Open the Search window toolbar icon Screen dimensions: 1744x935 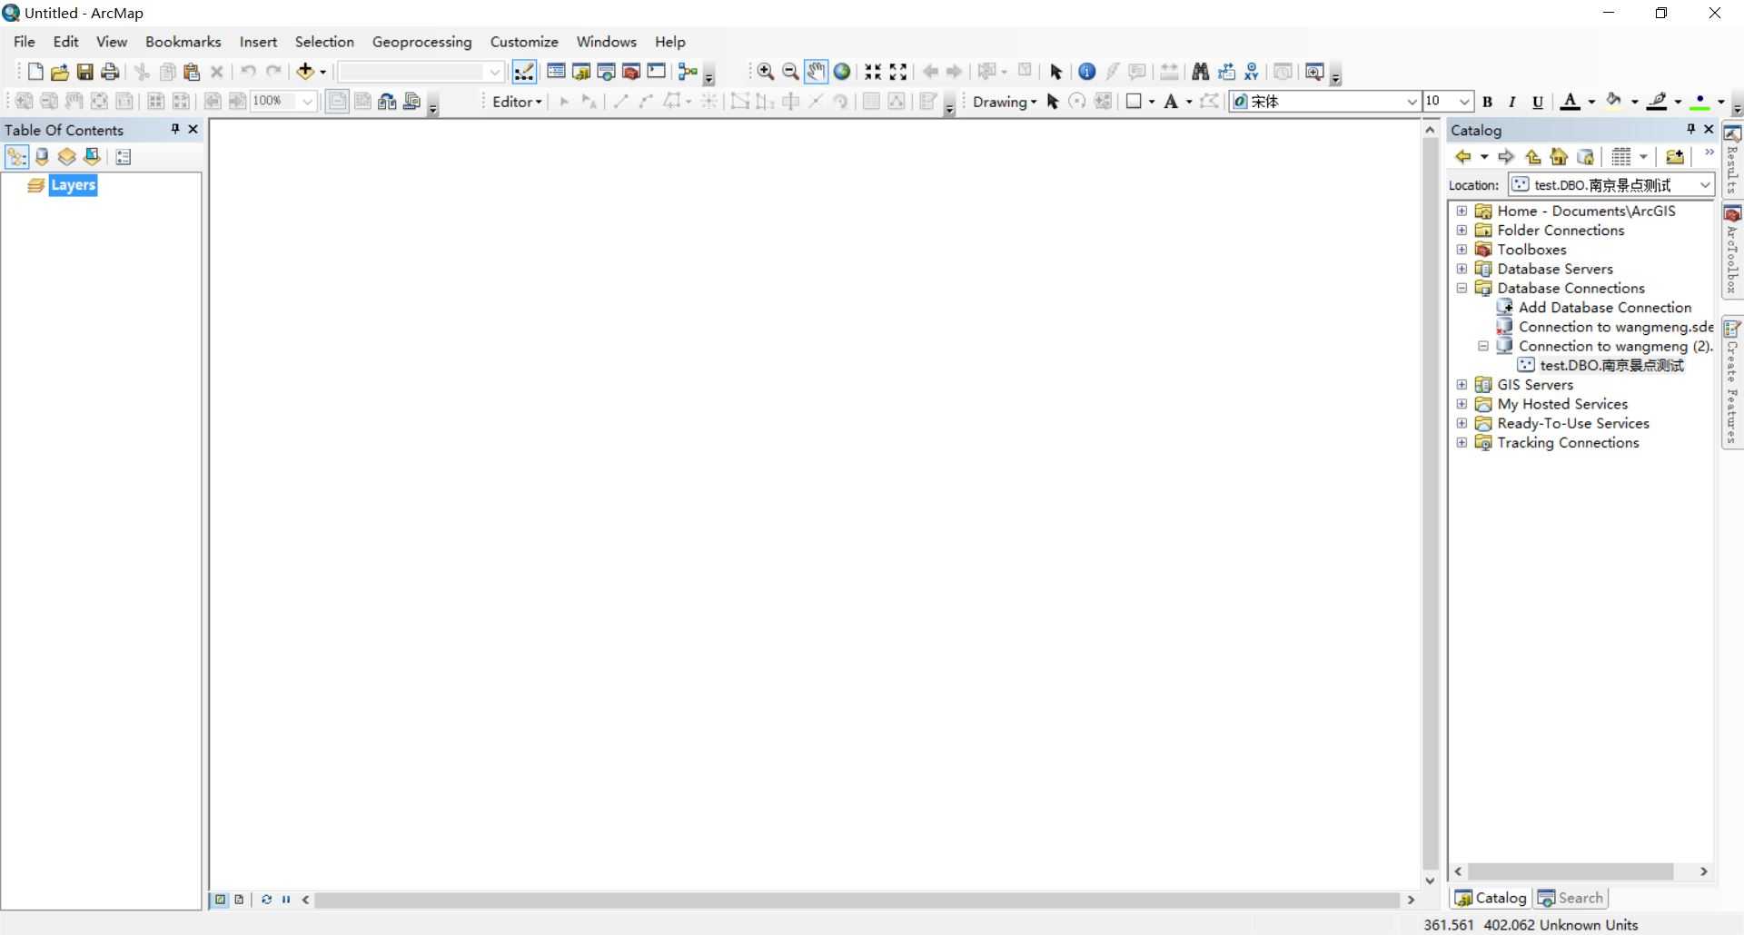pos(606,72)
